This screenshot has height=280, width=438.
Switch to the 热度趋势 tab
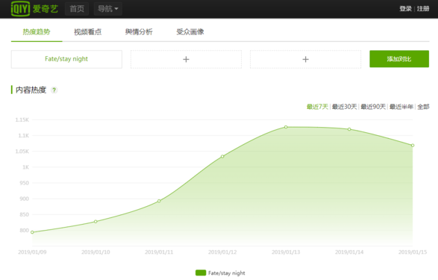click(37, 32)
